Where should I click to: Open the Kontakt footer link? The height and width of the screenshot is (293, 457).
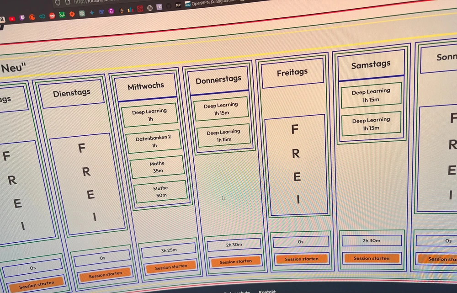click(x=267, y=291)
